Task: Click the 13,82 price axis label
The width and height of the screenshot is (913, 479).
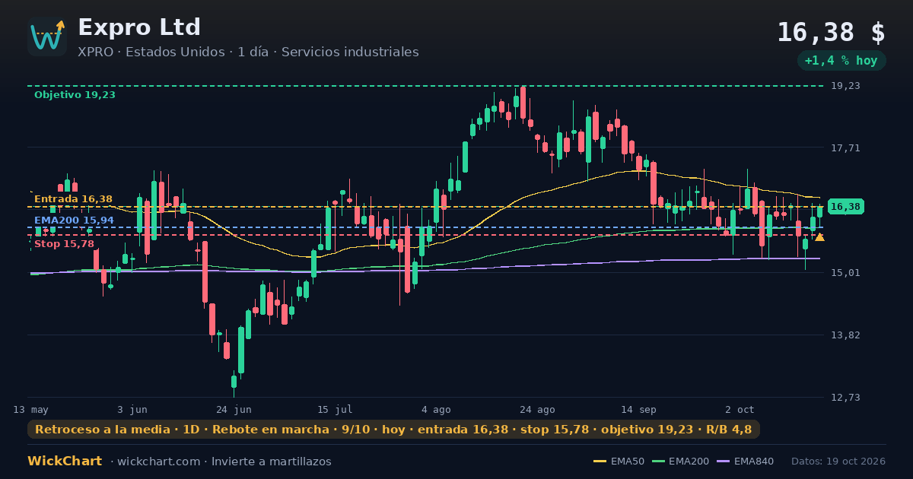Action: click(845, 335)
